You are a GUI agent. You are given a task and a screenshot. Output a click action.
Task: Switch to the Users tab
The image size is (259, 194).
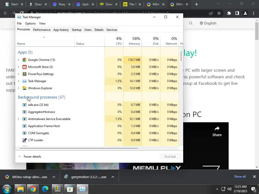click(88, 30)
